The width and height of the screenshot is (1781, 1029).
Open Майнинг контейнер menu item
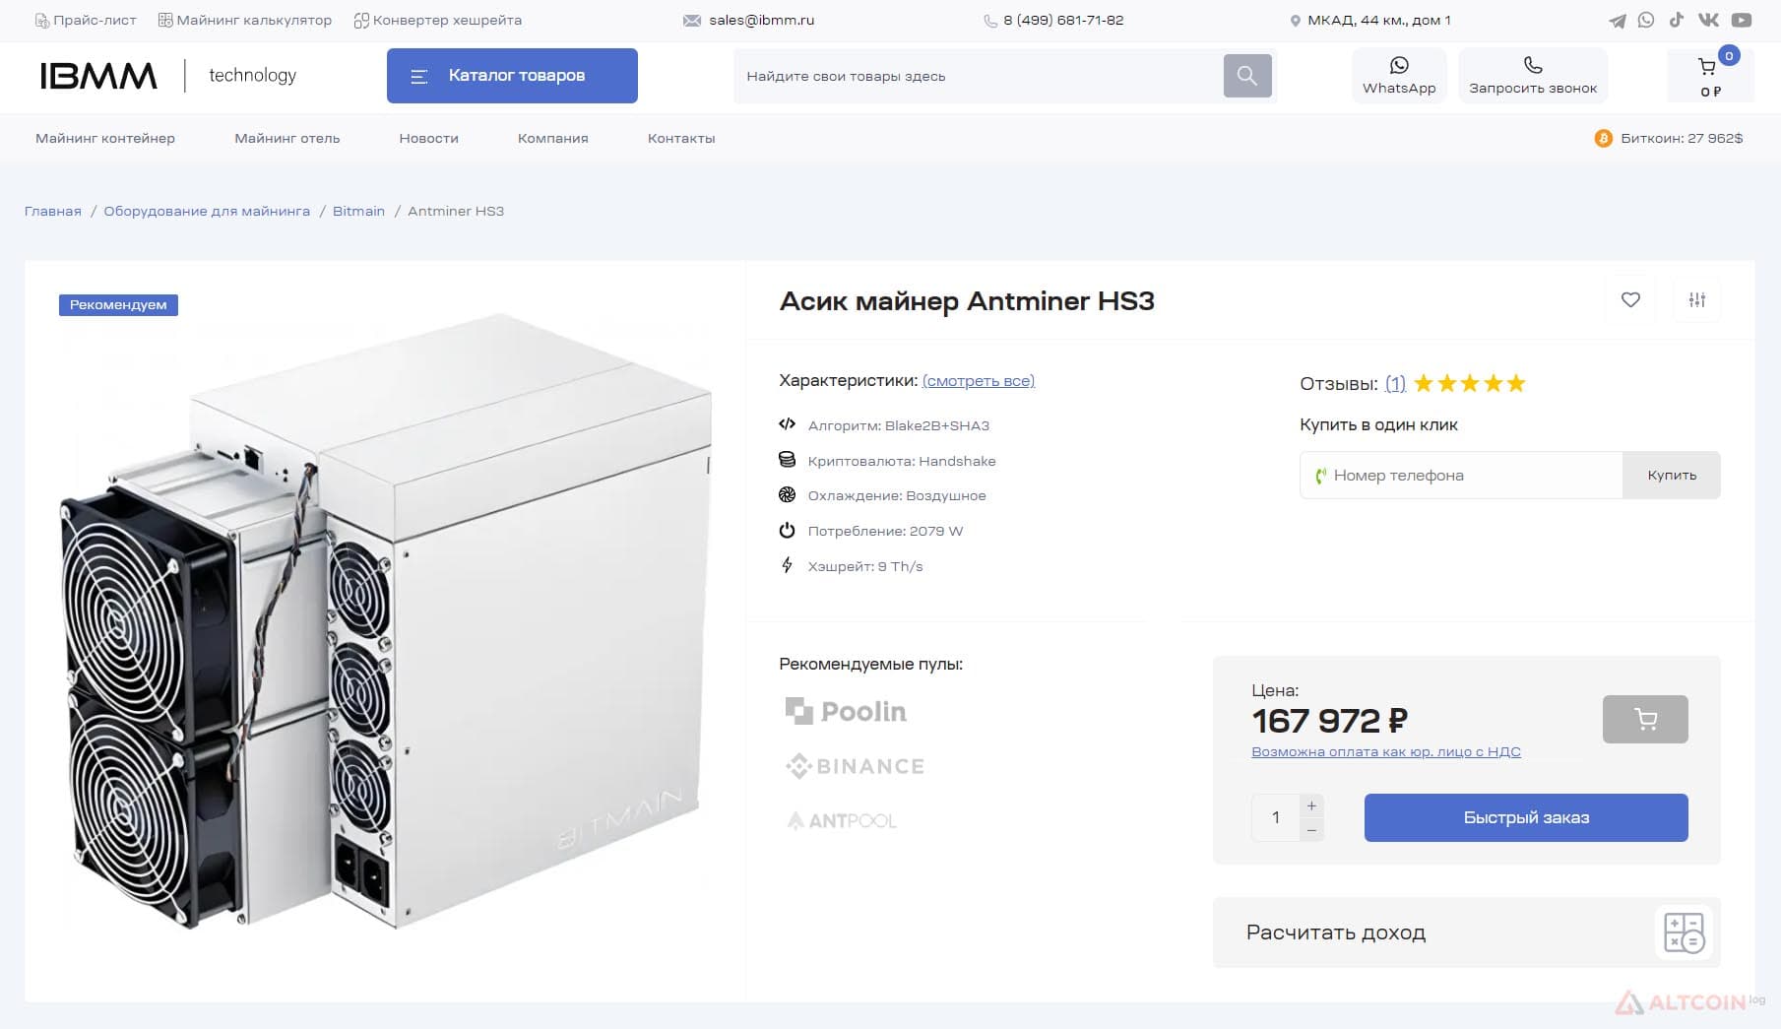(x=105, y=138)
